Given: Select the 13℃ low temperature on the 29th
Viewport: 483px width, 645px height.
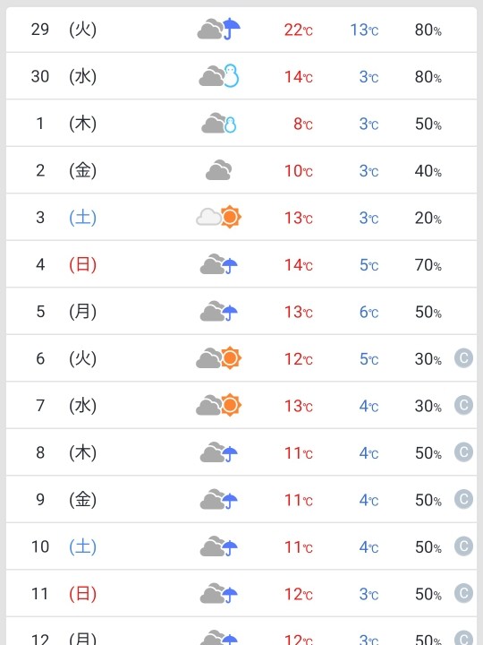Looking at the screenshot, I should (x=364, y=30).
